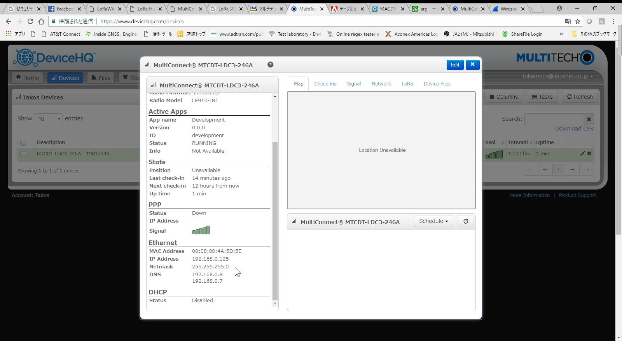Go to last page arrow
Viewport: 622px width, 341px height.
(586, 170)
